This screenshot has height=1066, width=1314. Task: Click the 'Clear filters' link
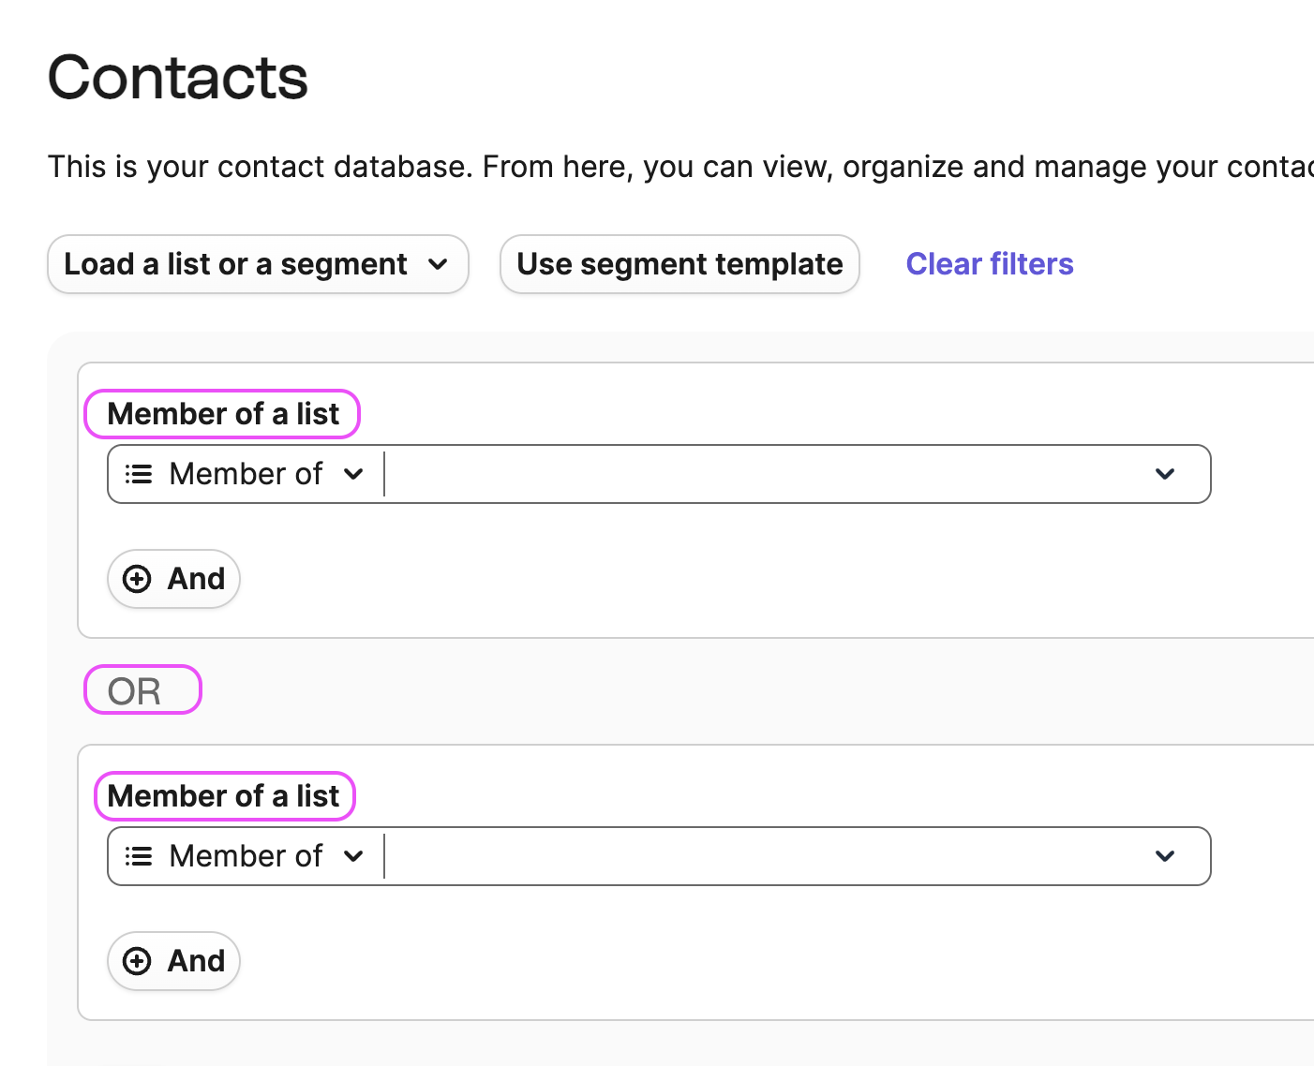pos(989,264)
